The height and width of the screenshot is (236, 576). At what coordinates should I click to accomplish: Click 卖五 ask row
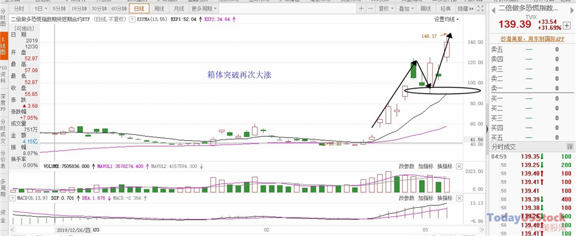pos(532,49)
